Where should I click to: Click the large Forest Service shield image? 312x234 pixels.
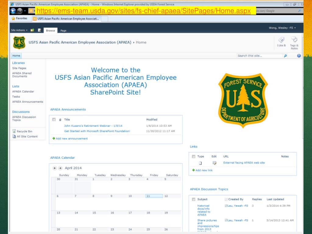point(243,100)
